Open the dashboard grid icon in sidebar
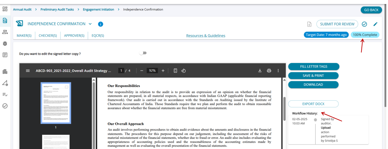388x149 pixels. 5,9
